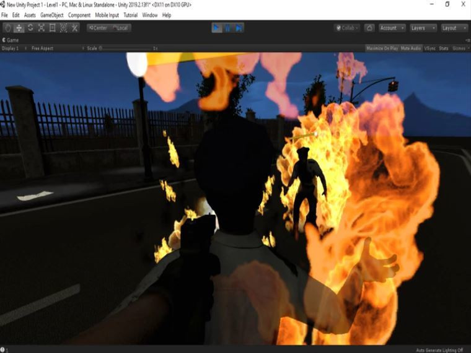471x353 pixels.
Task: Open the Assets menu
Action: click(30, 15)
